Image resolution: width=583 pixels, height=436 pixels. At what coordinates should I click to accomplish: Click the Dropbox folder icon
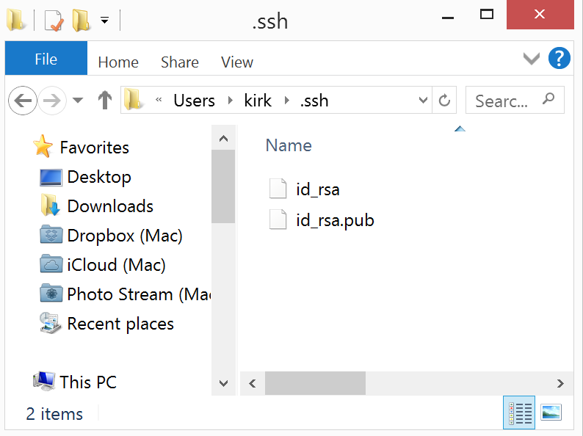click(51, 234)
